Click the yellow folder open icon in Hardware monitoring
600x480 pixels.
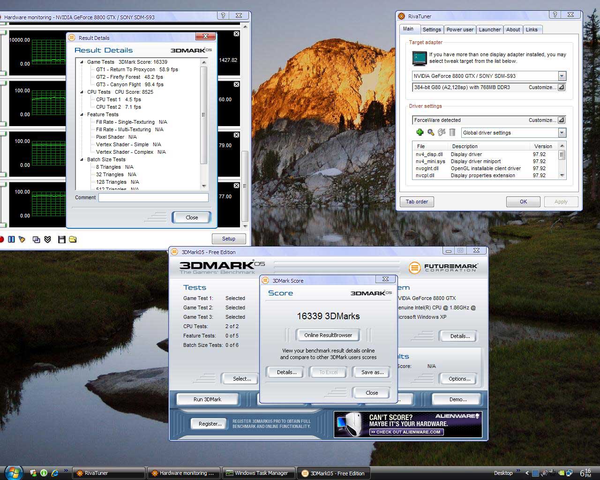(73, 240)
